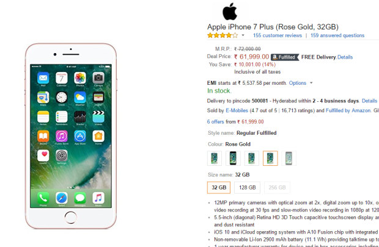Click the main iPhone 7 Plus product image
Screen dimensions: 379x247
[71, 136]
